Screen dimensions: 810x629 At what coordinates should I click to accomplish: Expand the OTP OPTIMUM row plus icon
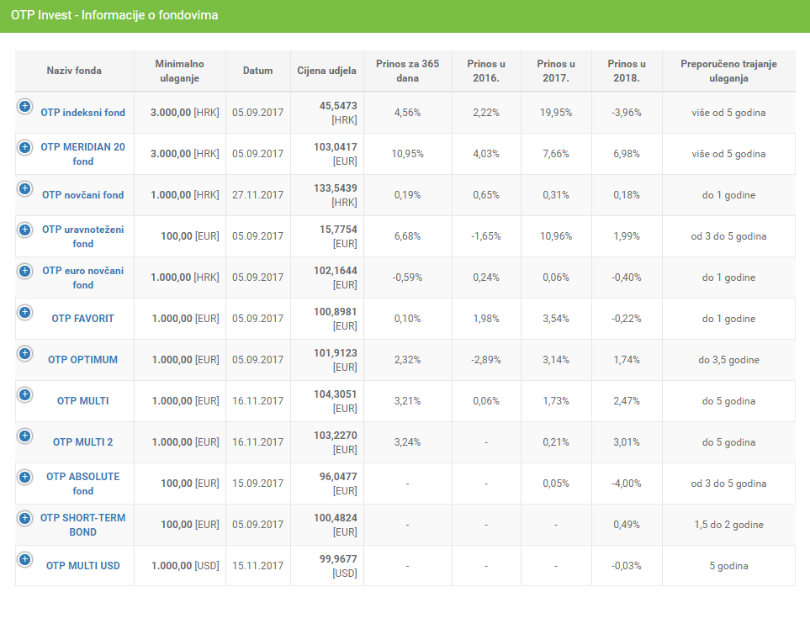[x=24, y=354]
